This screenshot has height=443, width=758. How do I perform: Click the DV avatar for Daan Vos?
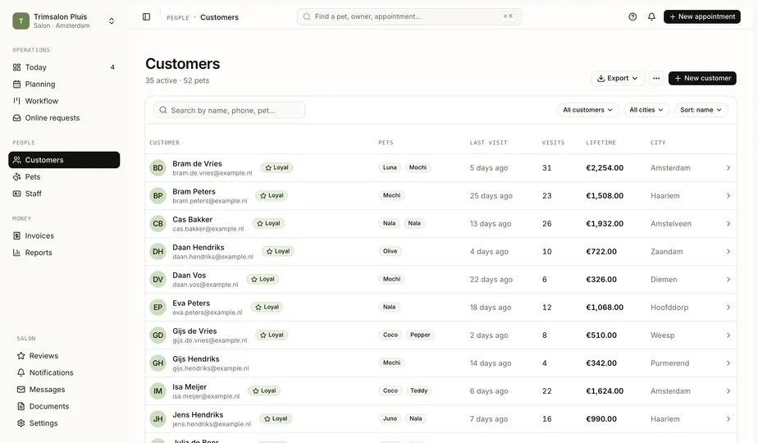[x=158, y=280]
